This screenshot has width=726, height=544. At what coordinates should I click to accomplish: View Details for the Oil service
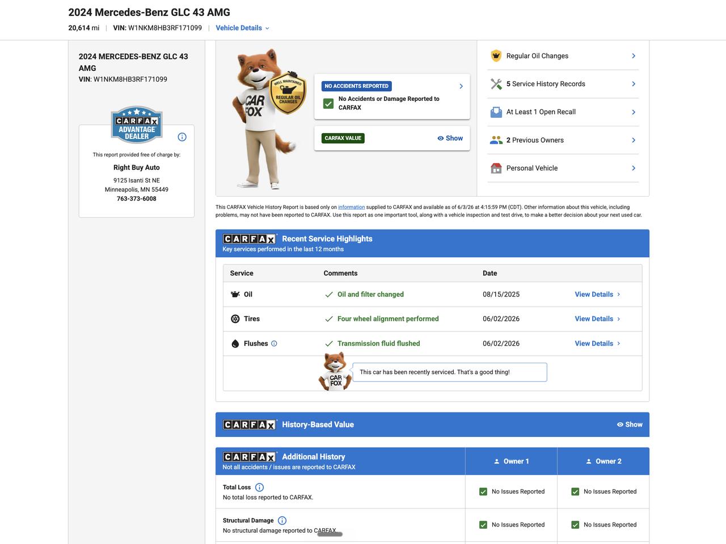pos(598,295)
